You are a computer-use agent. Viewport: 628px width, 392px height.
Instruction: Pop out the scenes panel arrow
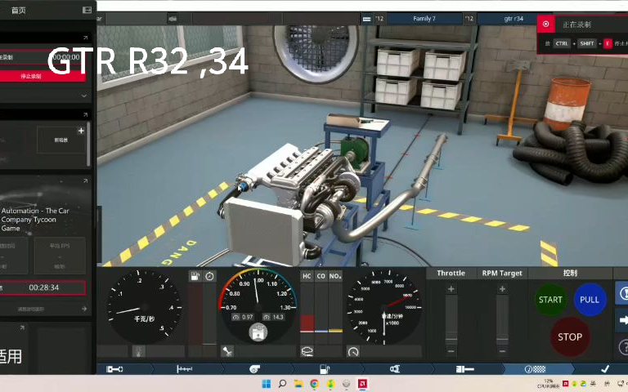85,115
